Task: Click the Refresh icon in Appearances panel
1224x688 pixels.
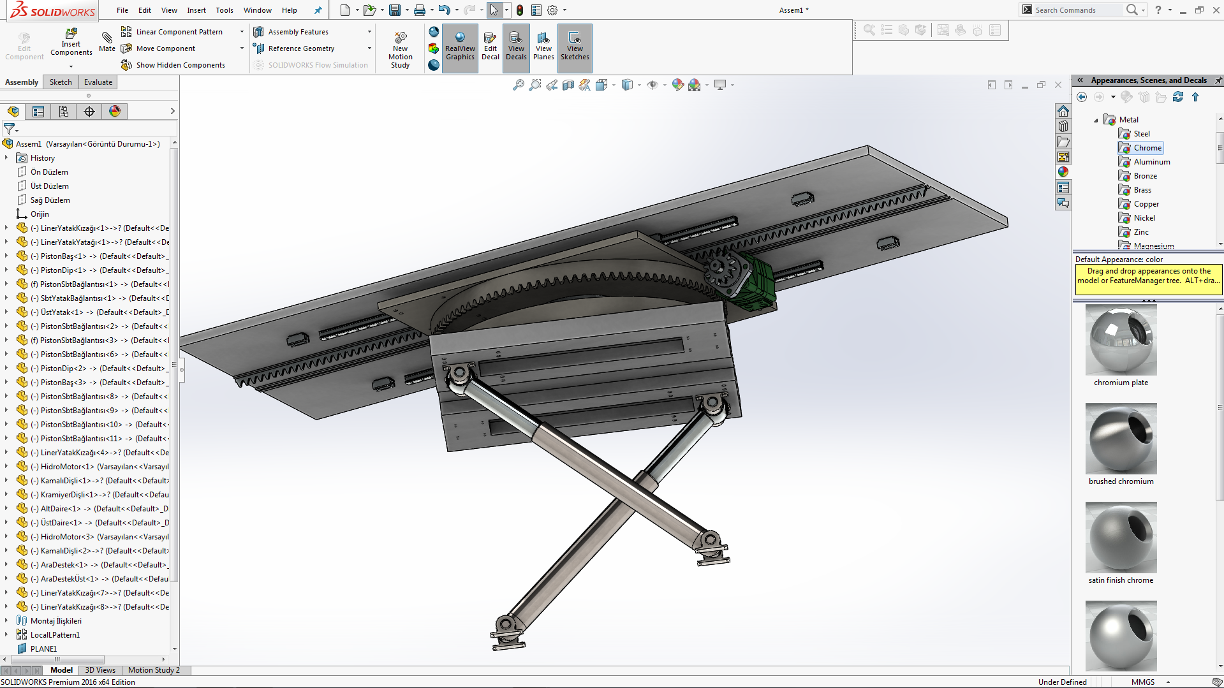Action: click(1178, 97)
